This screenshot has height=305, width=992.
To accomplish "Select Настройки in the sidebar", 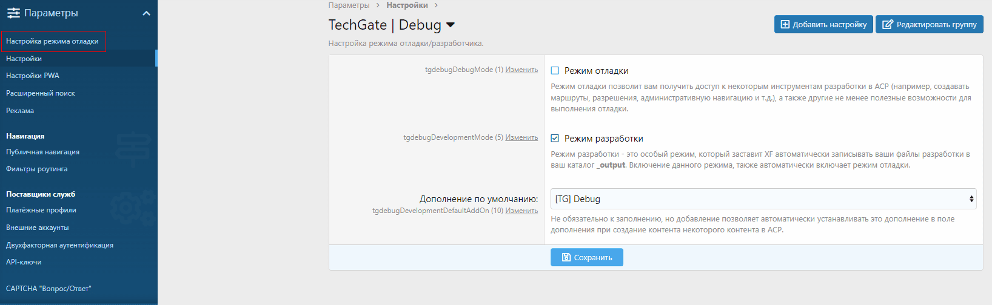I will (x=24, y=59).
